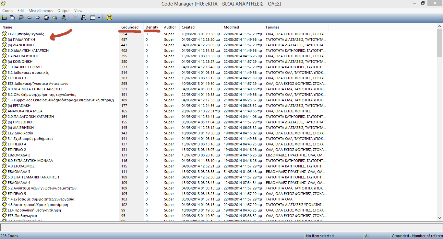The height and width of the screenshot is (239, 443).
Task: Click the table view toolbar icon
Action: (x=92, y=18)
